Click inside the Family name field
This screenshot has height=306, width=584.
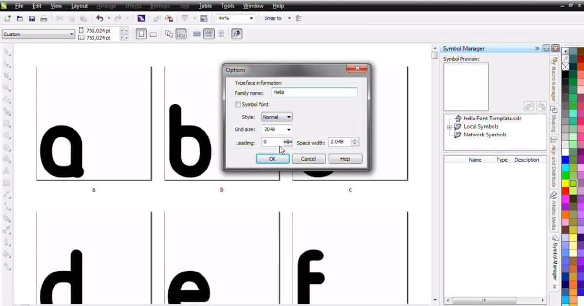coord(314,92)
